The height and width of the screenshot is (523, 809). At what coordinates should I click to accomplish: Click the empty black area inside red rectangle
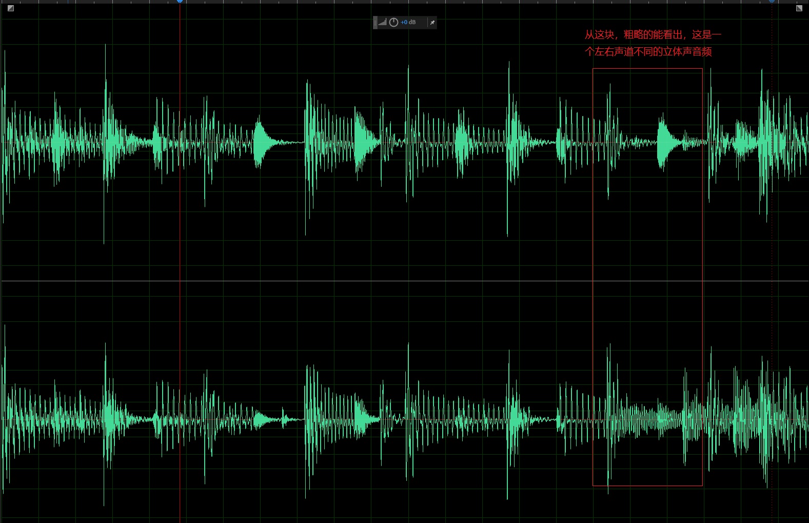(x=647, y=257)
